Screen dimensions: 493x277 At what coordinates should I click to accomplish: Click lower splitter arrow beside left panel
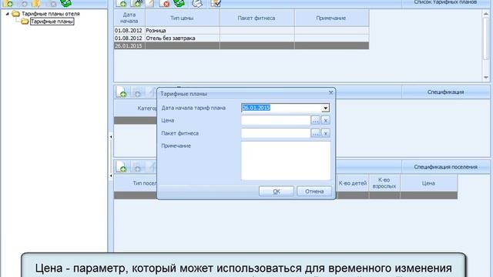[x=111, y=176]
